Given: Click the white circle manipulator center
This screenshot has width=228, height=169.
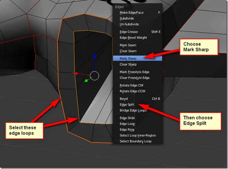Looking at the screenshot, I should 94,76.
